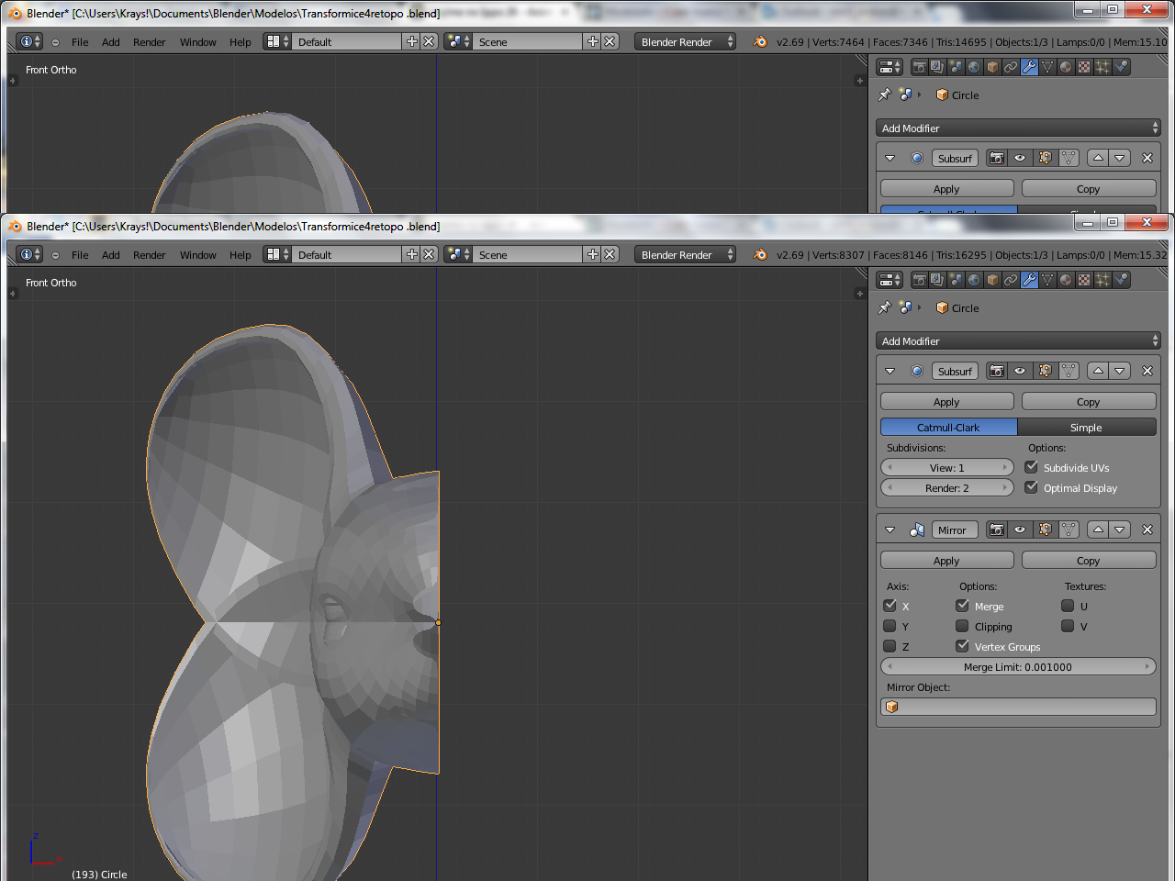Add a new scene in front window
The width and height of the screenshot is (1175, 881).
[x=593, y=254]
